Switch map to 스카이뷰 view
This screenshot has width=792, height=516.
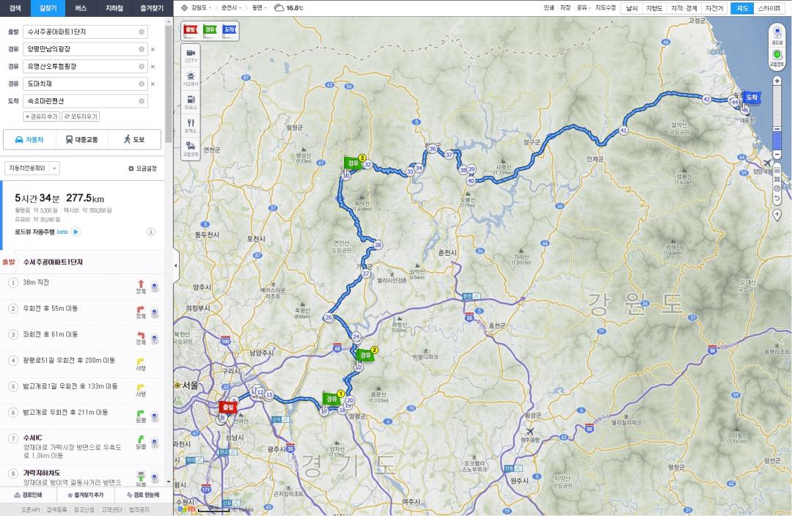[770, 8]
